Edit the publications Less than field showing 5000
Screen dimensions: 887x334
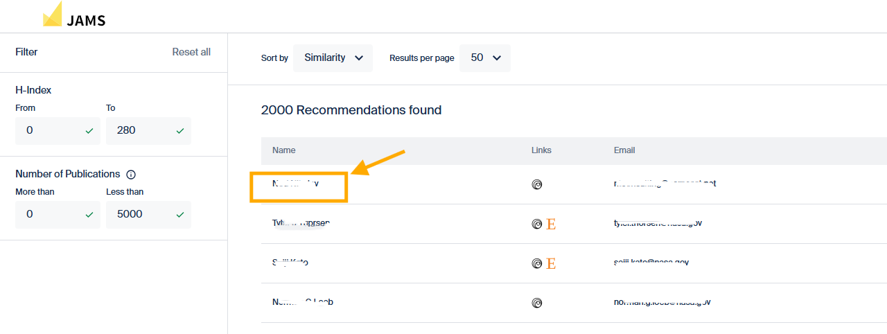139,215
